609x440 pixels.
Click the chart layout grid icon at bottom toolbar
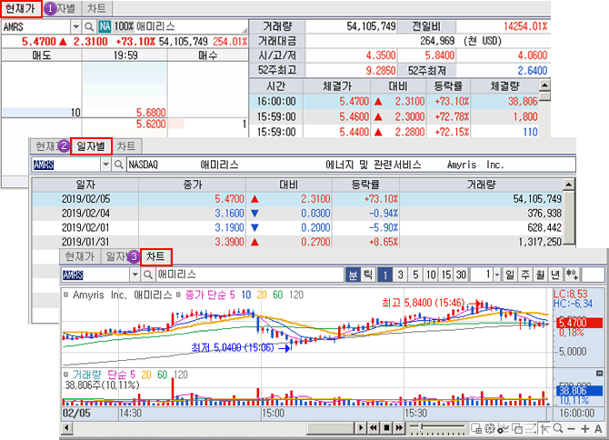click(x=476, y=429)
